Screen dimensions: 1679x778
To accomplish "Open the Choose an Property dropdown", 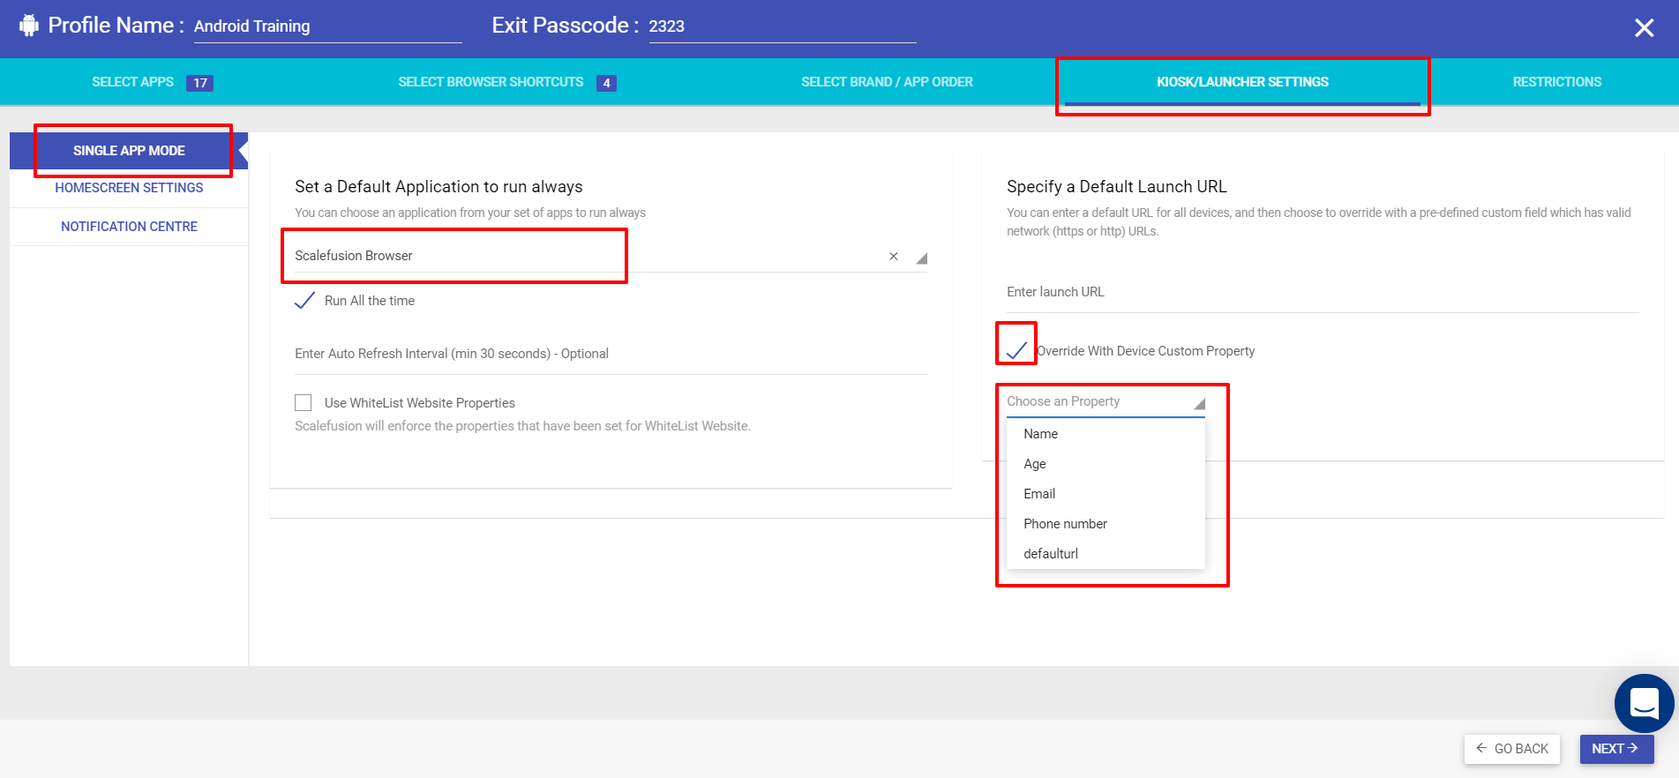I will 1106,402.
